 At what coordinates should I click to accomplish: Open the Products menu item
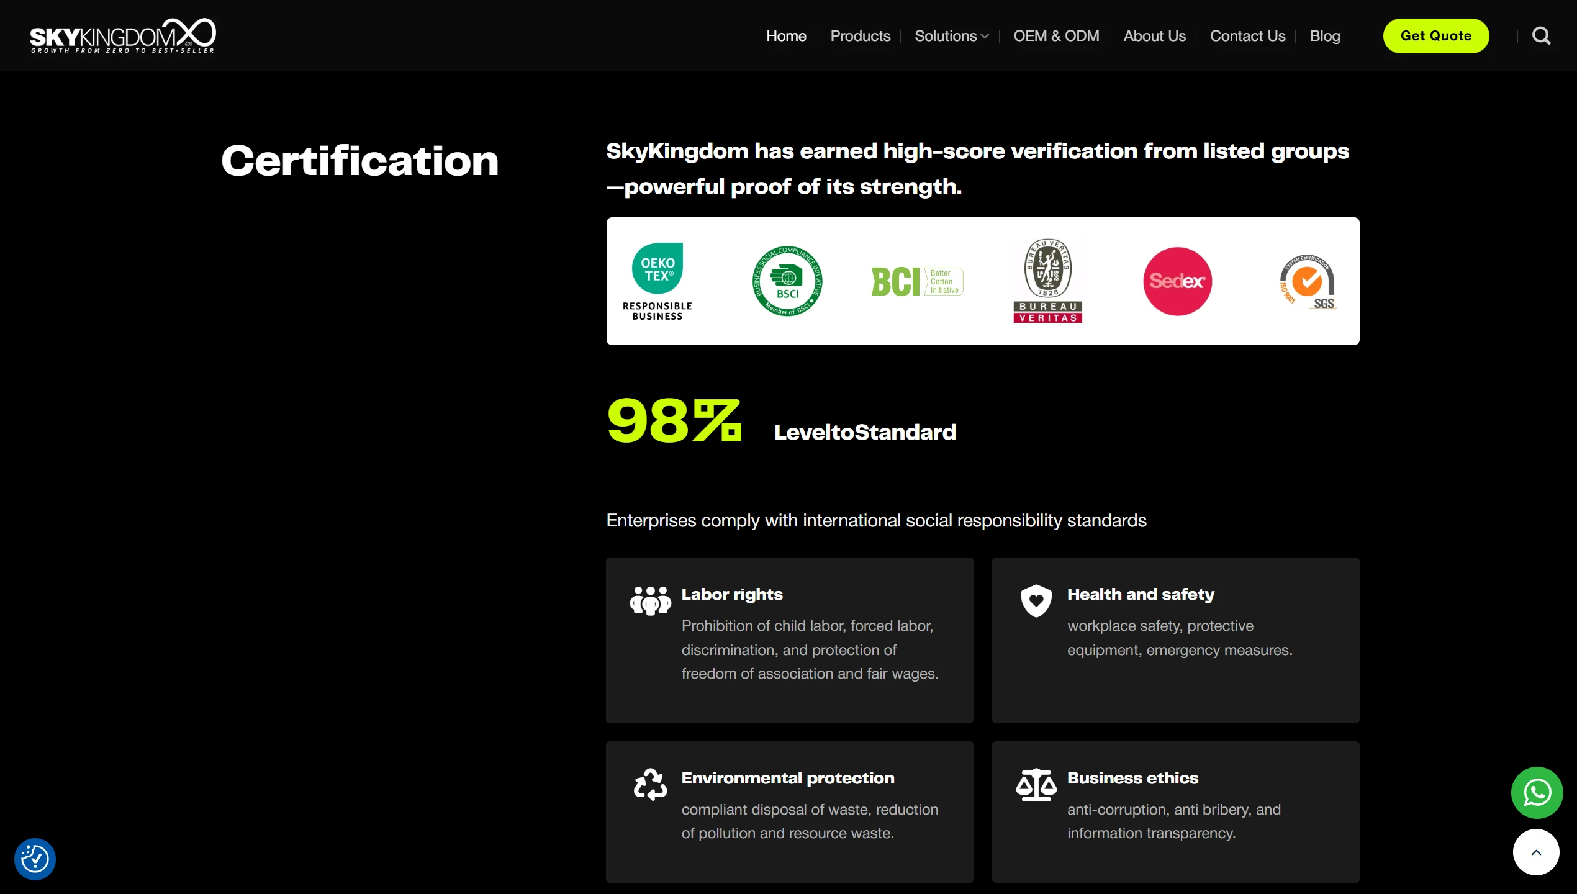pyautogui.click(x=860, y=36)
